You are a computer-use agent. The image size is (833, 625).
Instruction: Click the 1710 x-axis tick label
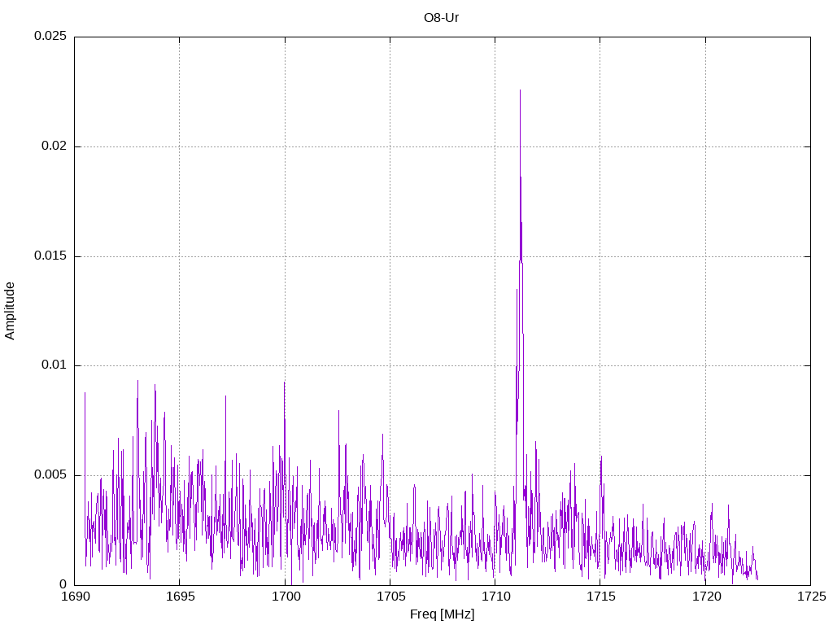[495, 597]
